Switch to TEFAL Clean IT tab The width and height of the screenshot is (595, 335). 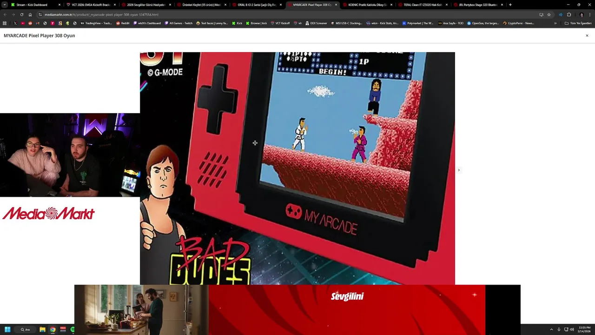[x=422, y=5]
